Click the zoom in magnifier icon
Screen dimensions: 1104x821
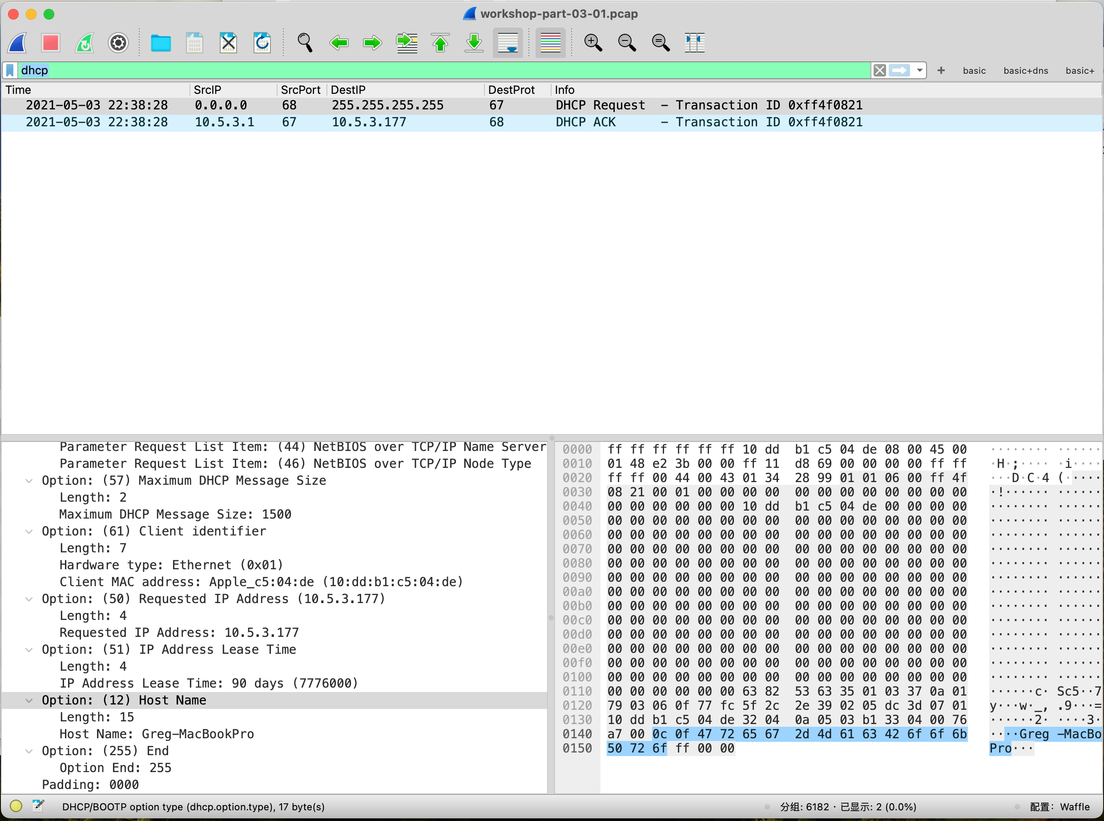(592, 43)
